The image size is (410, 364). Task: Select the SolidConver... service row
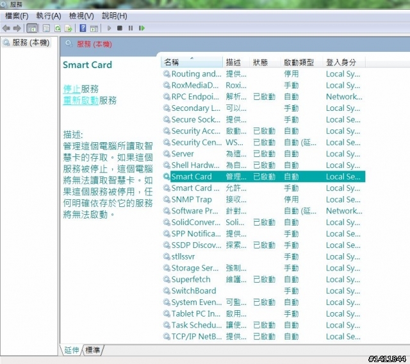point(263,222)
